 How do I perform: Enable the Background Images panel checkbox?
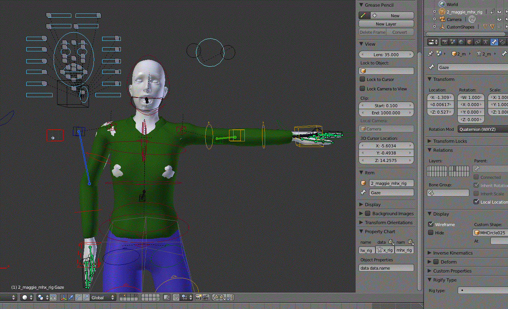[x=368, y=213]
